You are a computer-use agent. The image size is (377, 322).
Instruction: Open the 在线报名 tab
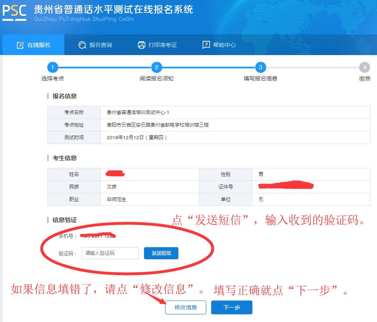(34, 45)
